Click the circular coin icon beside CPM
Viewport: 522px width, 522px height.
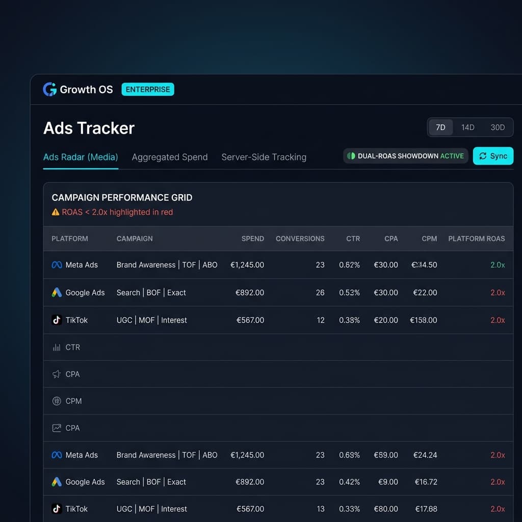click(57, 401)
